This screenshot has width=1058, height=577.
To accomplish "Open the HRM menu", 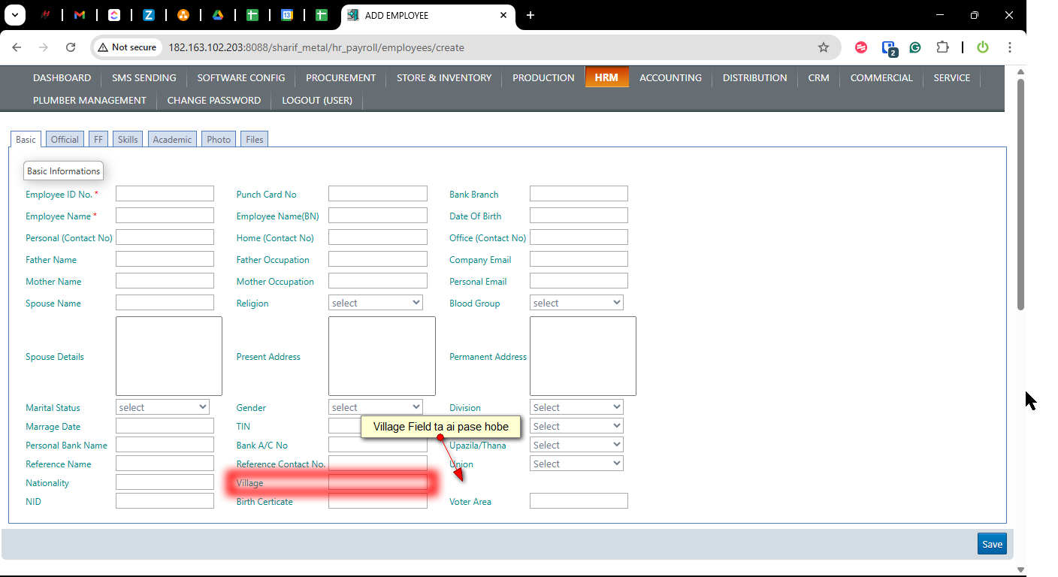I will 606,77.
